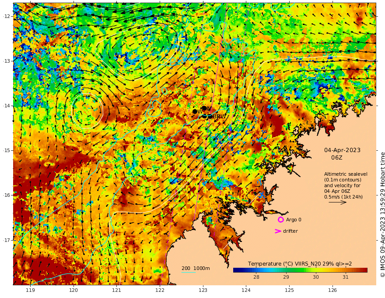This screenshot has height=298, width=385.
Task: Click the 0.5m/s velocity scale arrow
Action: click(338, 202)
